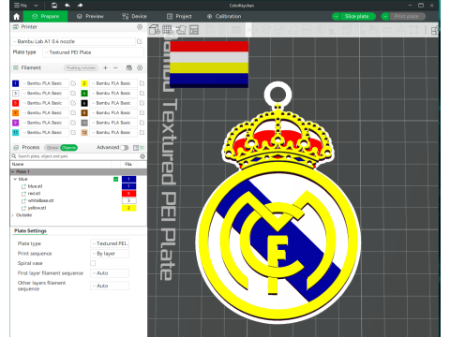
Task: Add a filament with the plus icon
Action: [x=105, y=67]
